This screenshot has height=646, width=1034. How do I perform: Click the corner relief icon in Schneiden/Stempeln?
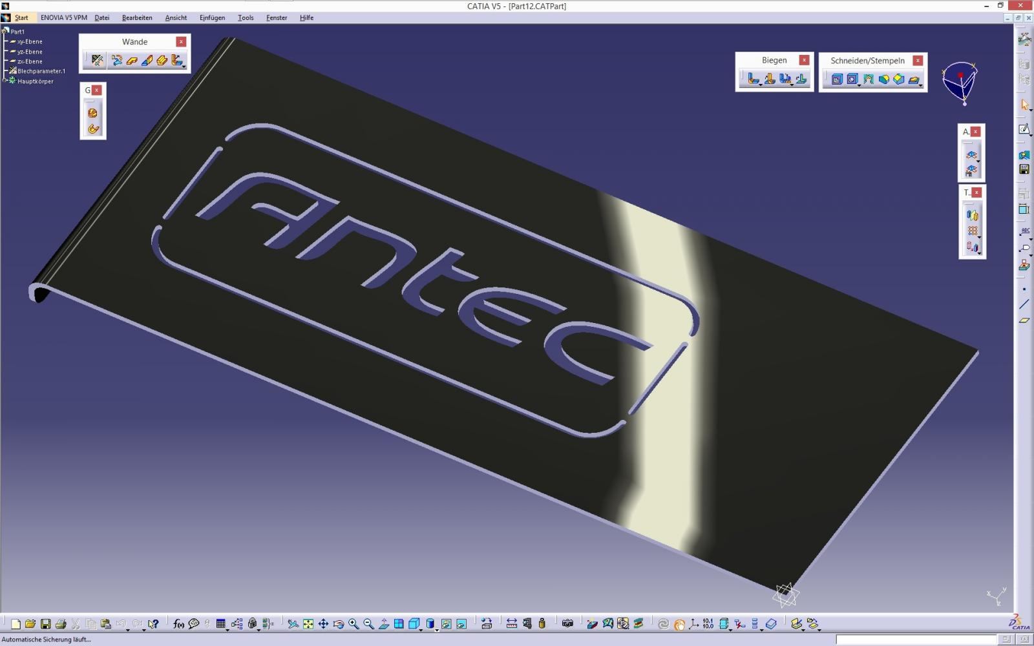tap(868, 79)
